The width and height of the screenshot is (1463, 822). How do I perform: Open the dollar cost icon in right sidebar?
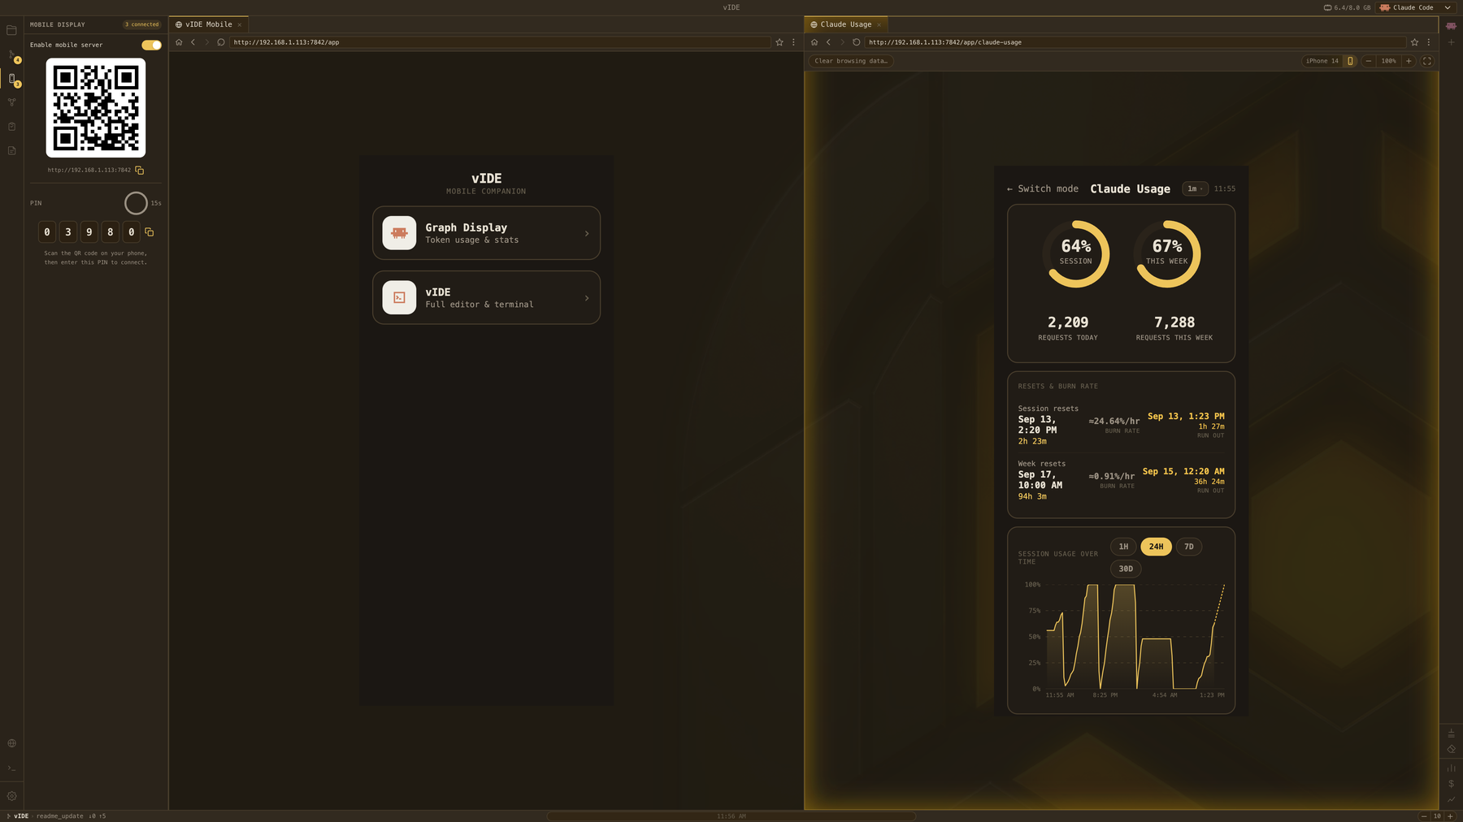(1451, 784)
